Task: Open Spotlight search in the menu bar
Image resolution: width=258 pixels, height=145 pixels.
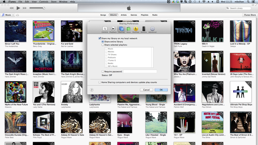Action: (x=248, y=2)
